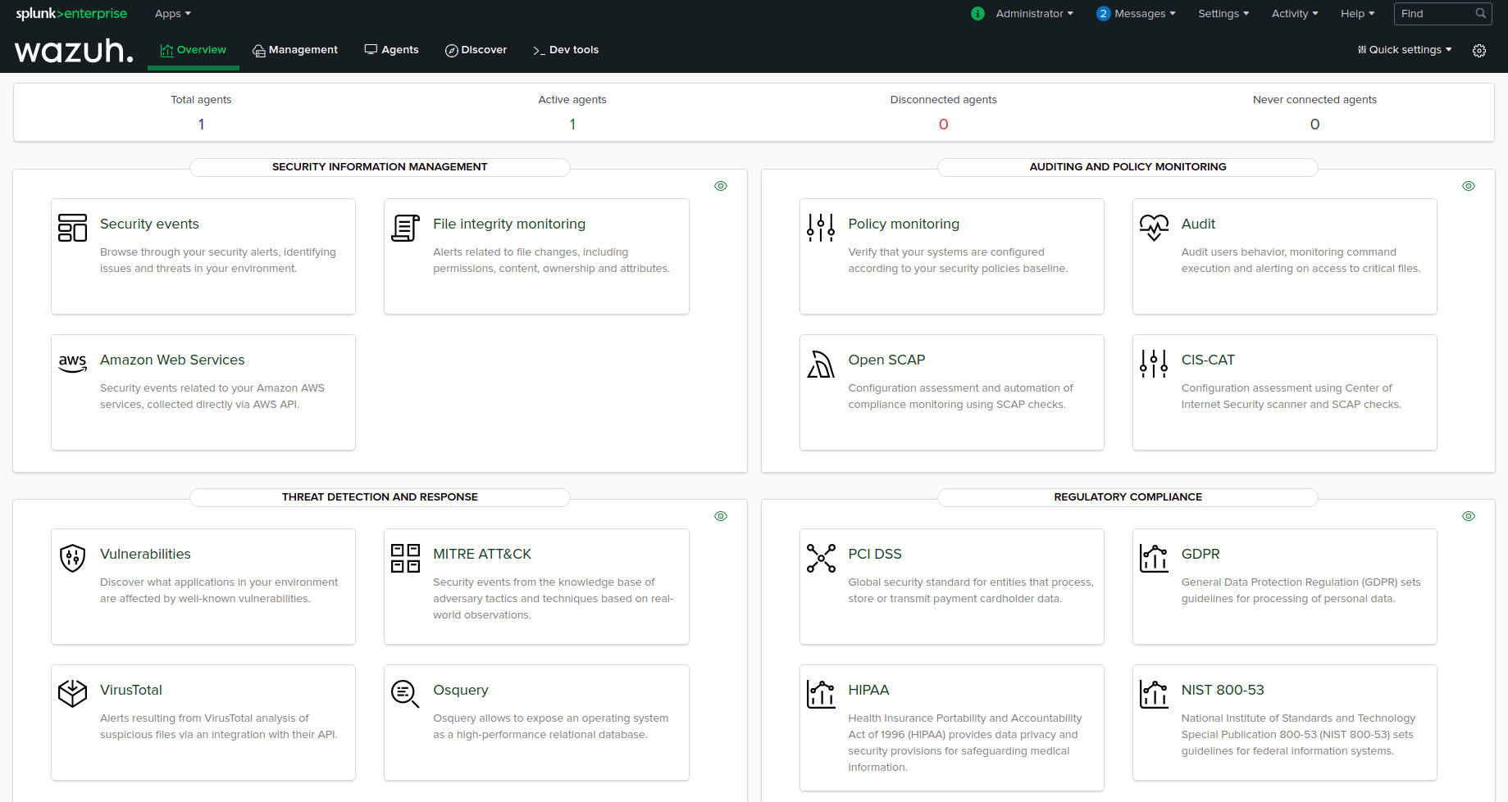This screenshot has width=1508, height=802.
Task: Toggle visibility eye for Auditing and Policy Monitoring
Action: point(1469,186)
